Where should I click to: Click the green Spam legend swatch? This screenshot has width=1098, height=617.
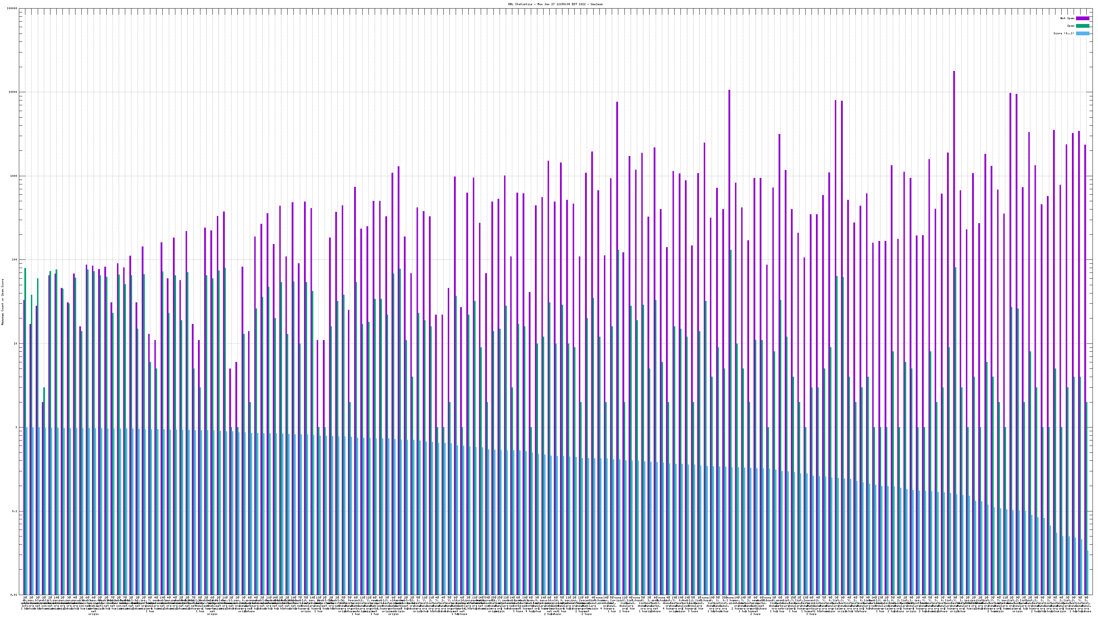coord(1082,26)
